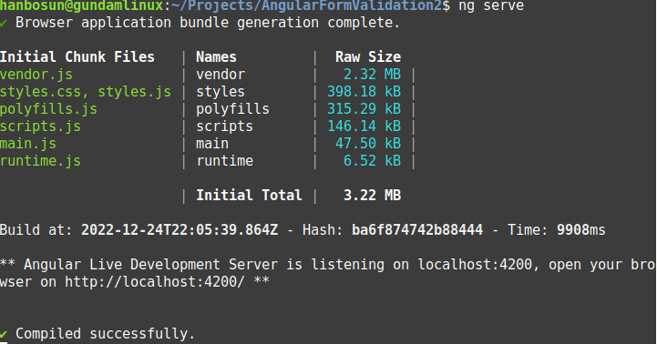Open the http://localhost:4200/ URL
657x344 pixels.
pos(155,281)
